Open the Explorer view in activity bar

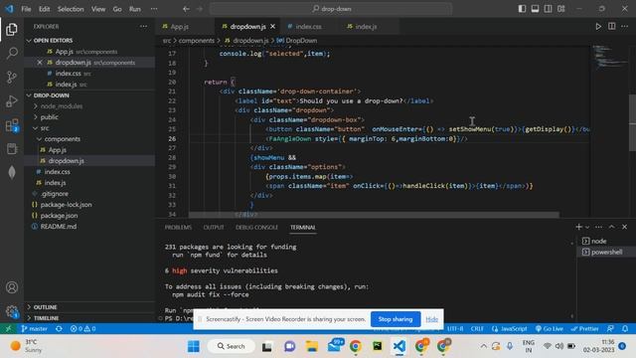(12, 29)
